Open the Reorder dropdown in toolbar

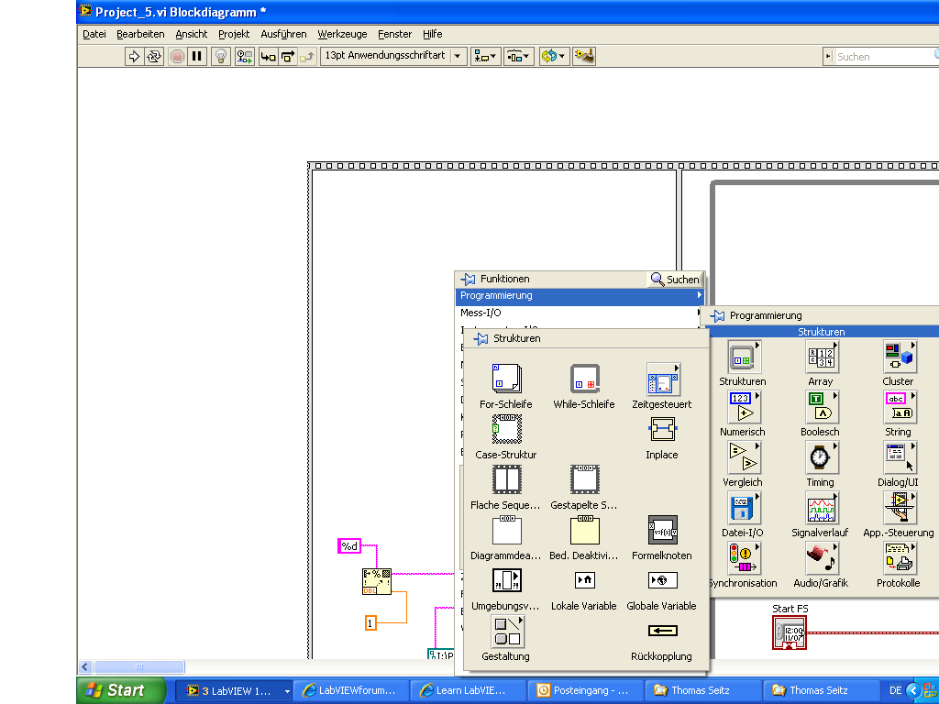click(x=553, y=56)
